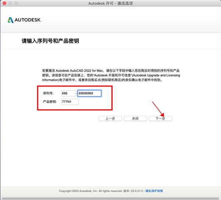
Task: Click the heading 请输入序列号和产品密钥
Action: coord(50,41)
